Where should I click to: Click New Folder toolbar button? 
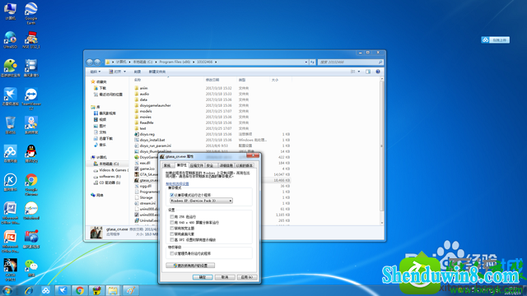157,72
